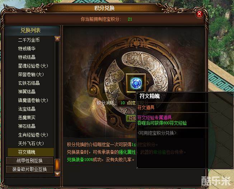Select 特戒精华 from the exchange list
This screenshot has width=234, height=189.
[27, 49]
